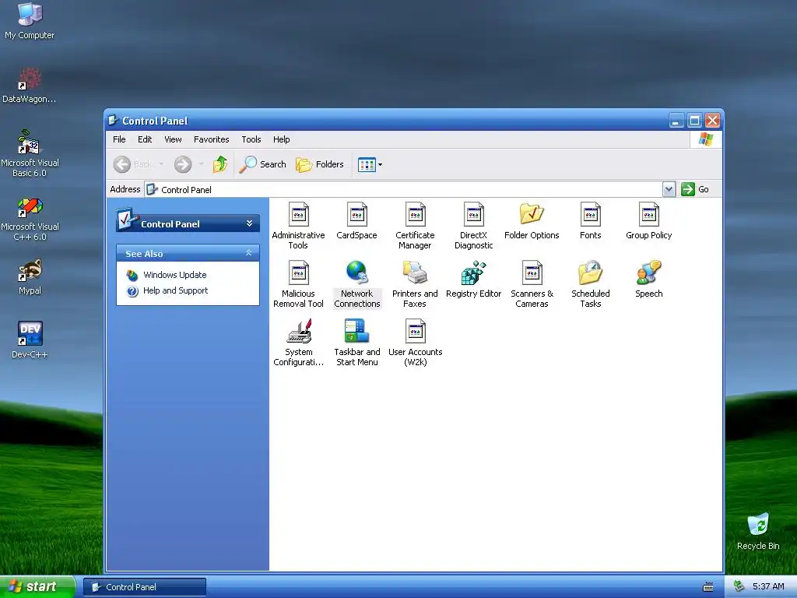Select the Dev-C++ desktop shortcut
The image size is (797, 598).
click(30, 341)
